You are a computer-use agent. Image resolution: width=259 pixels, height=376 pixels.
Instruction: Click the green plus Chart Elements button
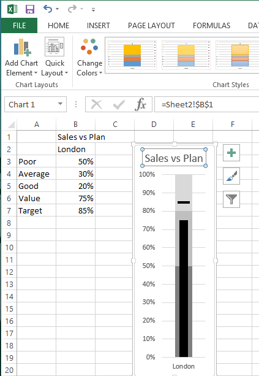[231, 153]
